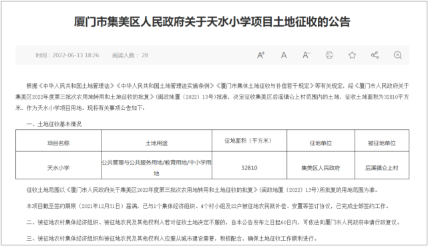The width and height of the screenshot is (428, 246).
Task: Select the announcement title heading
Action: 212,22
